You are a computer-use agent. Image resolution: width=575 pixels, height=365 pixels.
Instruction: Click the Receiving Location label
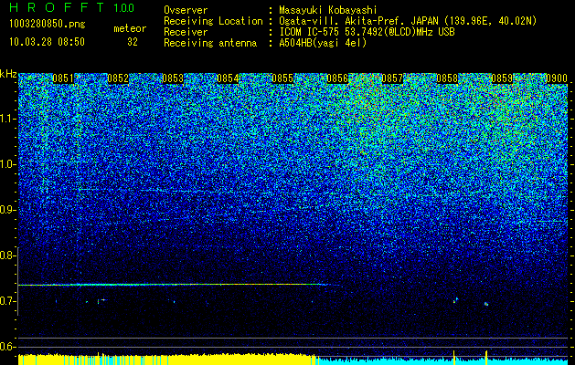pos(213,21)
